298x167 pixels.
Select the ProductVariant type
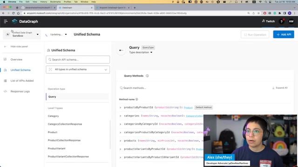click(56, 148)
